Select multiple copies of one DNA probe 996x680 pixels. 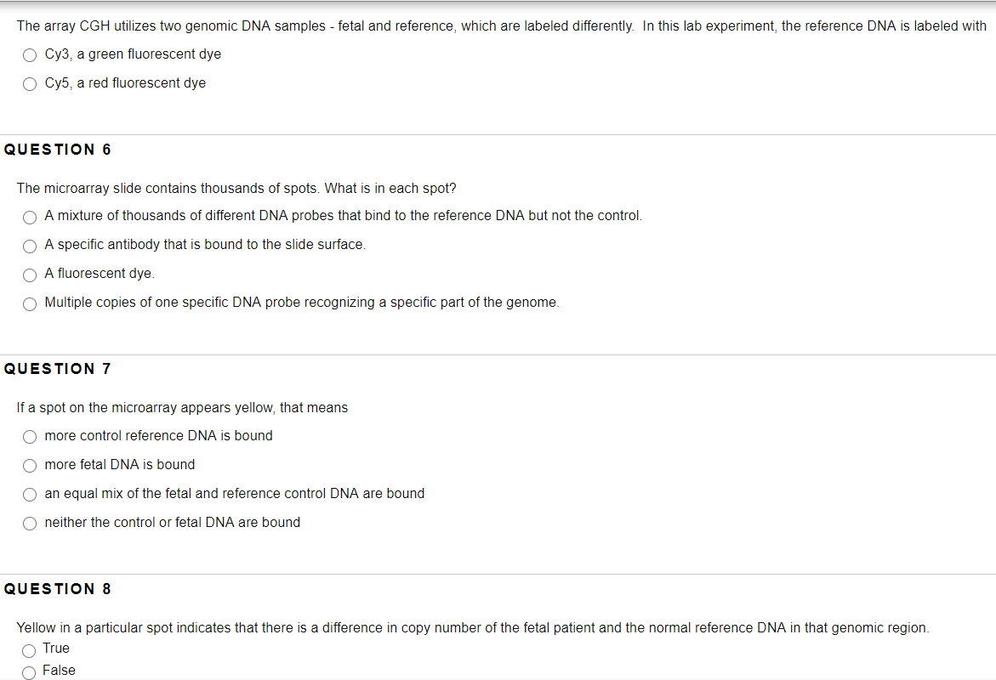pyautogui.click(x=30, y=304)
